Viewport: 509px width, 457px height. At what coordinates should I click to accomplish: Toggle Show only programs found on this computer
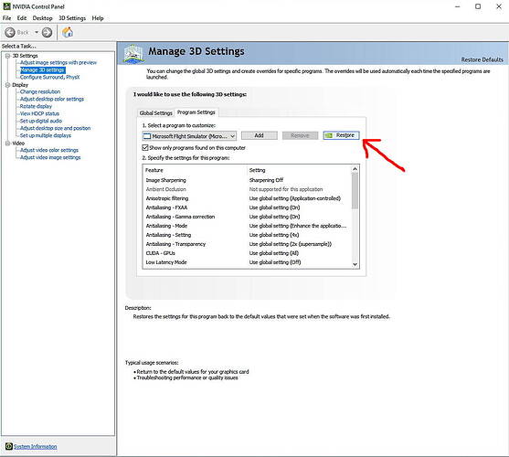click(x=145, y=148)
